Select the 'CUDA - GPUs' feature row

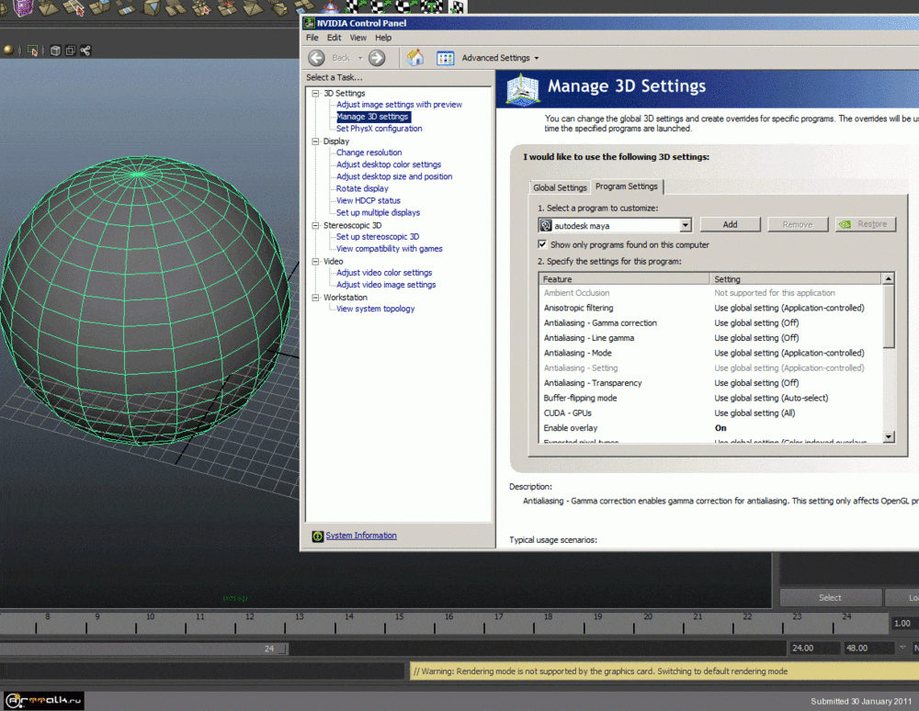(x=709, y=413)
